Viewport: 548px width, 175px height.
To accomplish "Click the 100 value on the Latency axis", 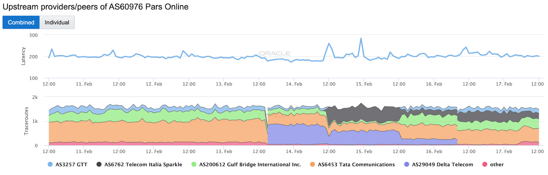I will point(33,78).
